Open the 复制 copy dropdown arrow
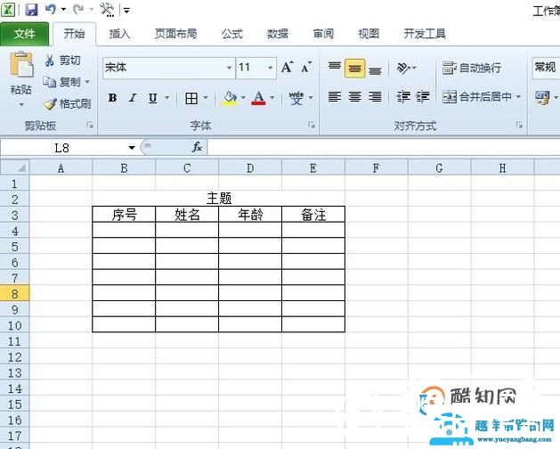Image resolution: width=560 pixels, height=449 pixels. coord(87,82)
